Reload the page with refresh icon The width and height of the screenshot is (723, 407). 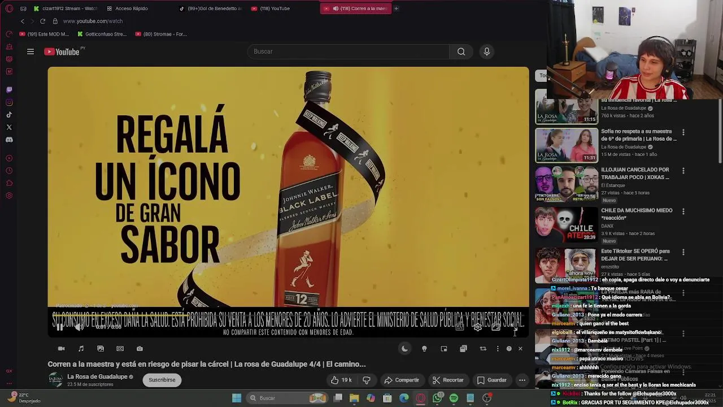42,21
